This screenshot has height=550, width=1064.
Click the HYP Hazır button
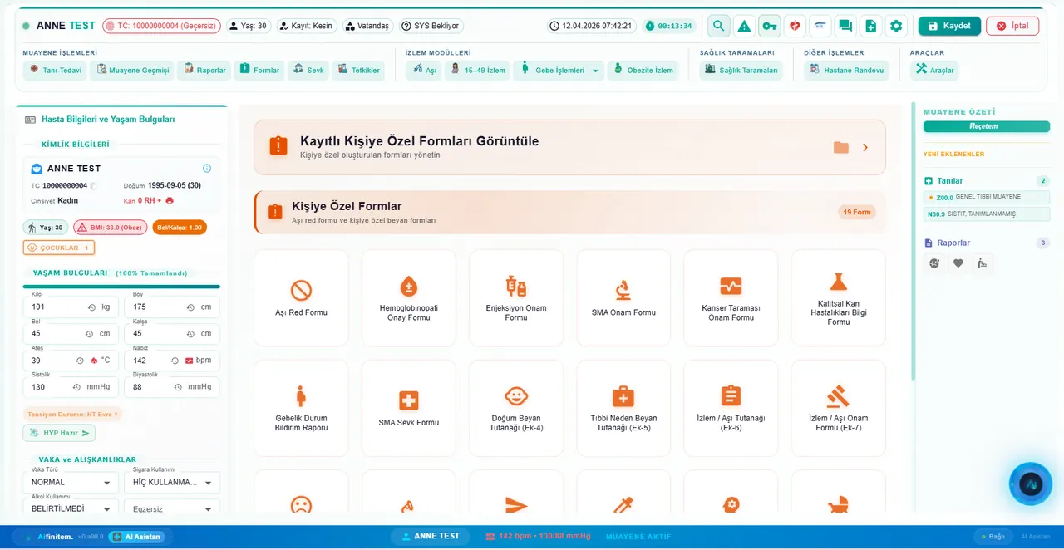click(59, 433)
